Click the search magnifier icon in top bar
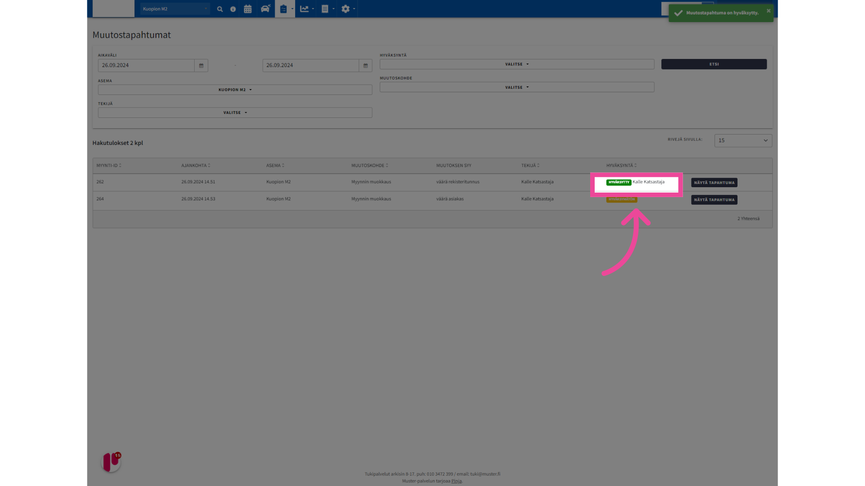The height and width of the screenshot is (486, 865). click(220, 9)
